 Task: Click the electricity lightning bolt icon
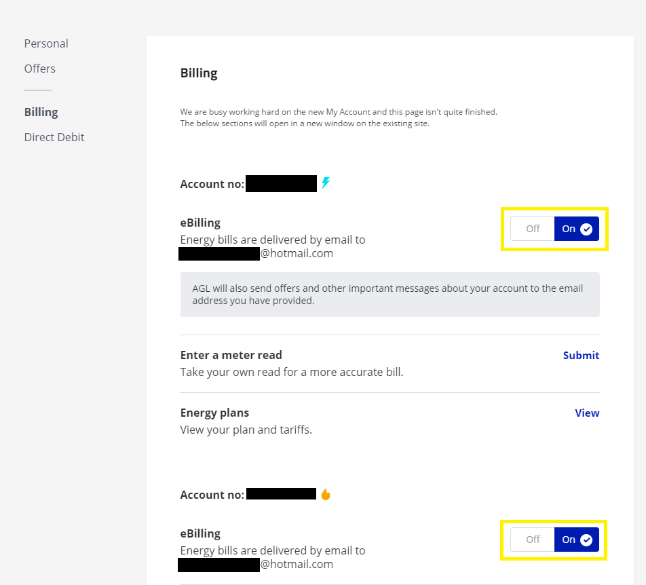pyautogui.click(x=326, y=183)
